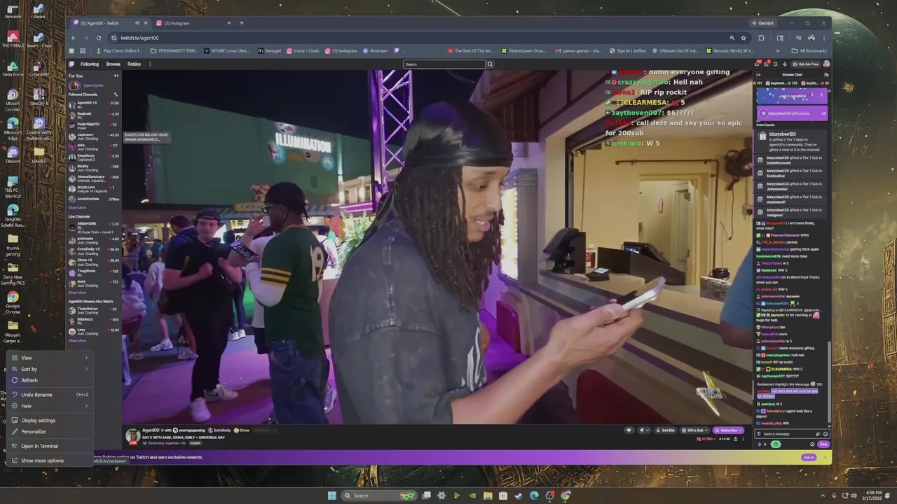Open Display settings from context menu
897x504 pixels.
click(x=49, y=421)
